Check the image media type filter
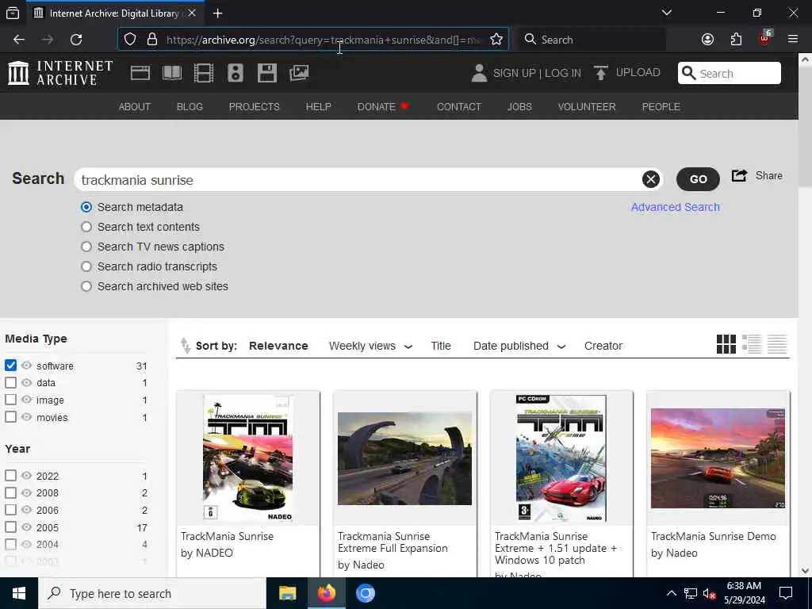812x609 pixels. click(10, 400)
